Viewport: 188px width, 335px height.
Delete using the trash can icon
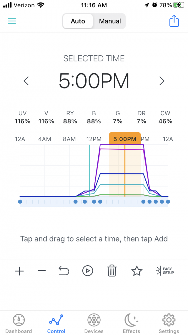(x=112, y=271)
